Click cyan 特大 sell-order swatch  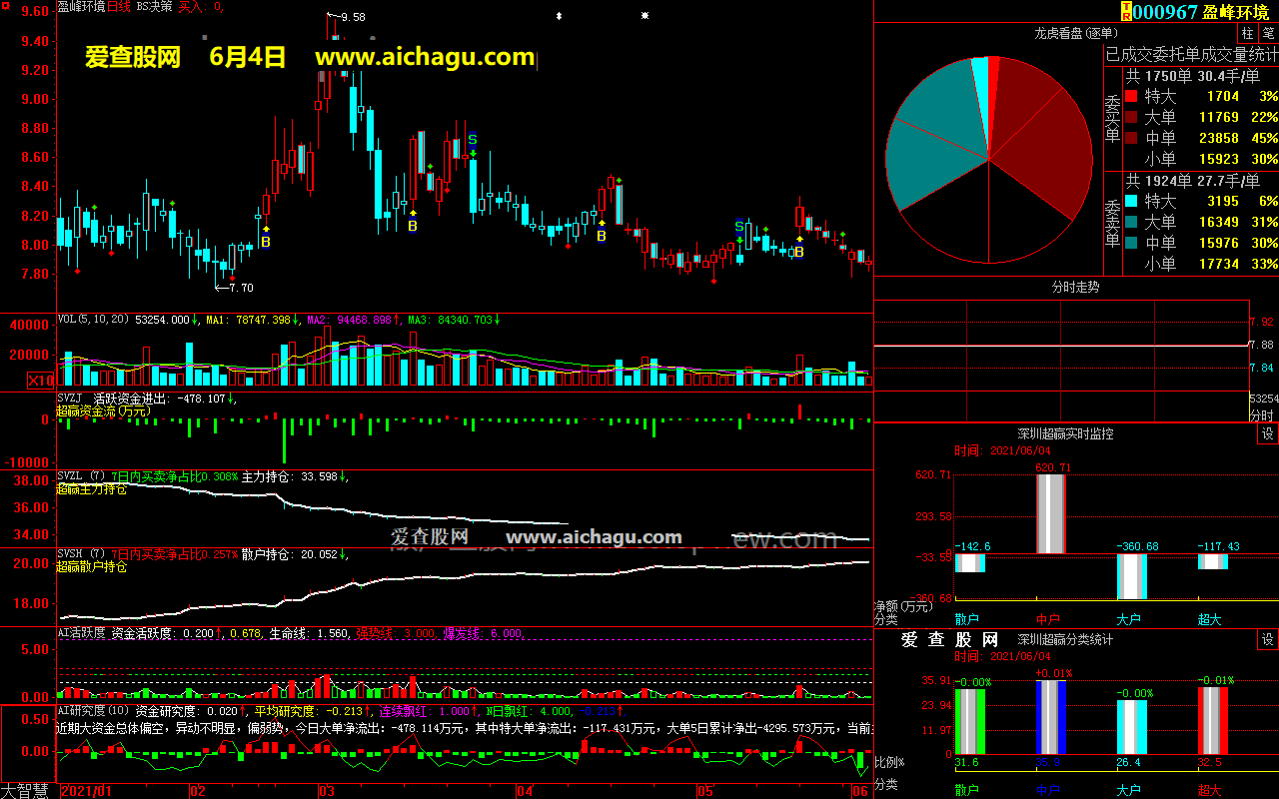(x=1130, y=202)
